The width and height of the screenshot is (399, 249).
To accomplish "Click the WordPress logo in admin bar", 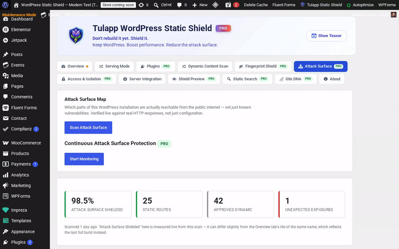I will tap(5, 5).
